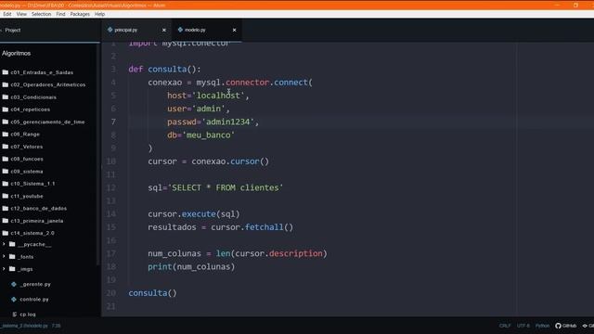Select the Algoritmos root project folder

[x=17, y=54]
